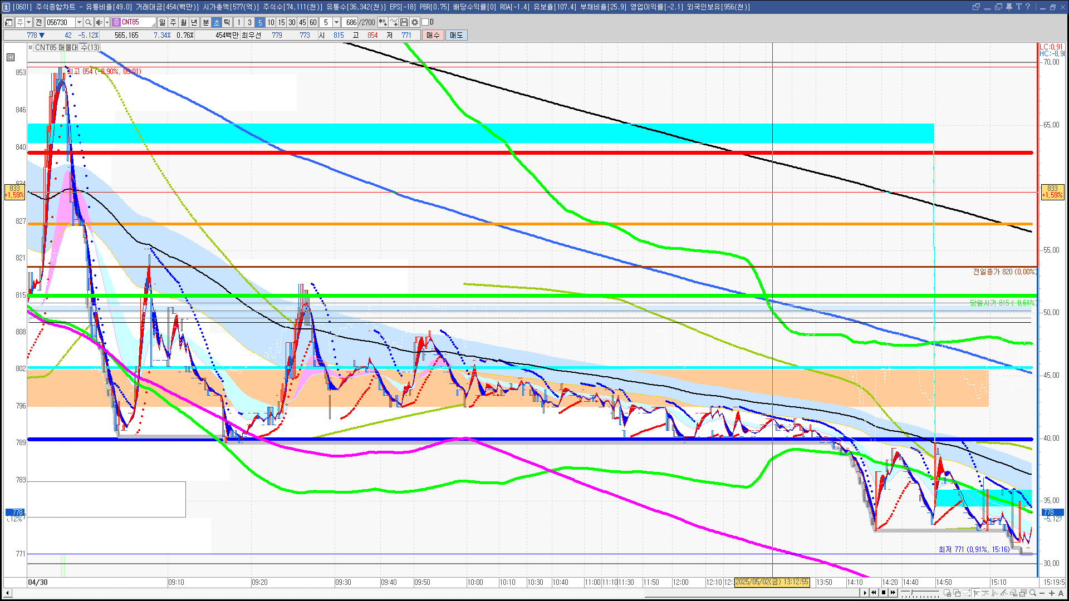The height and width of the screenshot is (601, 1069).
Task: Click the auto-scale A icon
Action: pyautogui.click(x=1061, y=593)
